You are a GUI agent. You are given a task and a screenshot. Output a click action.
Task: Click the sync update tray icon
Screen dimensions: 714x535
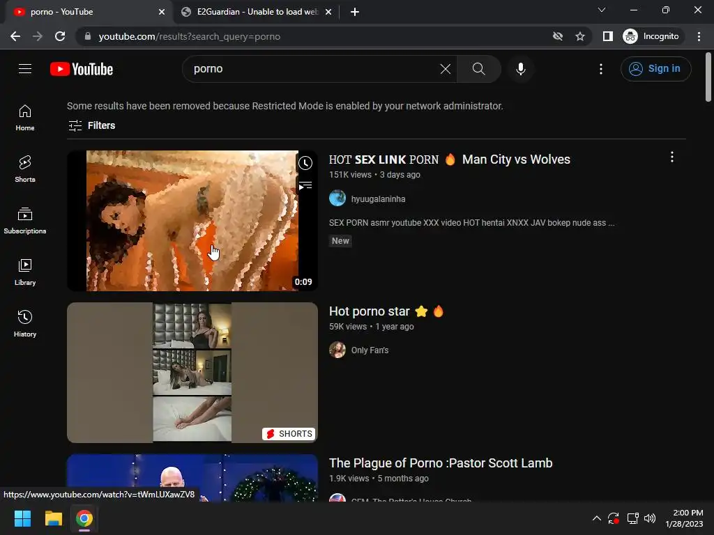(614, 518)
